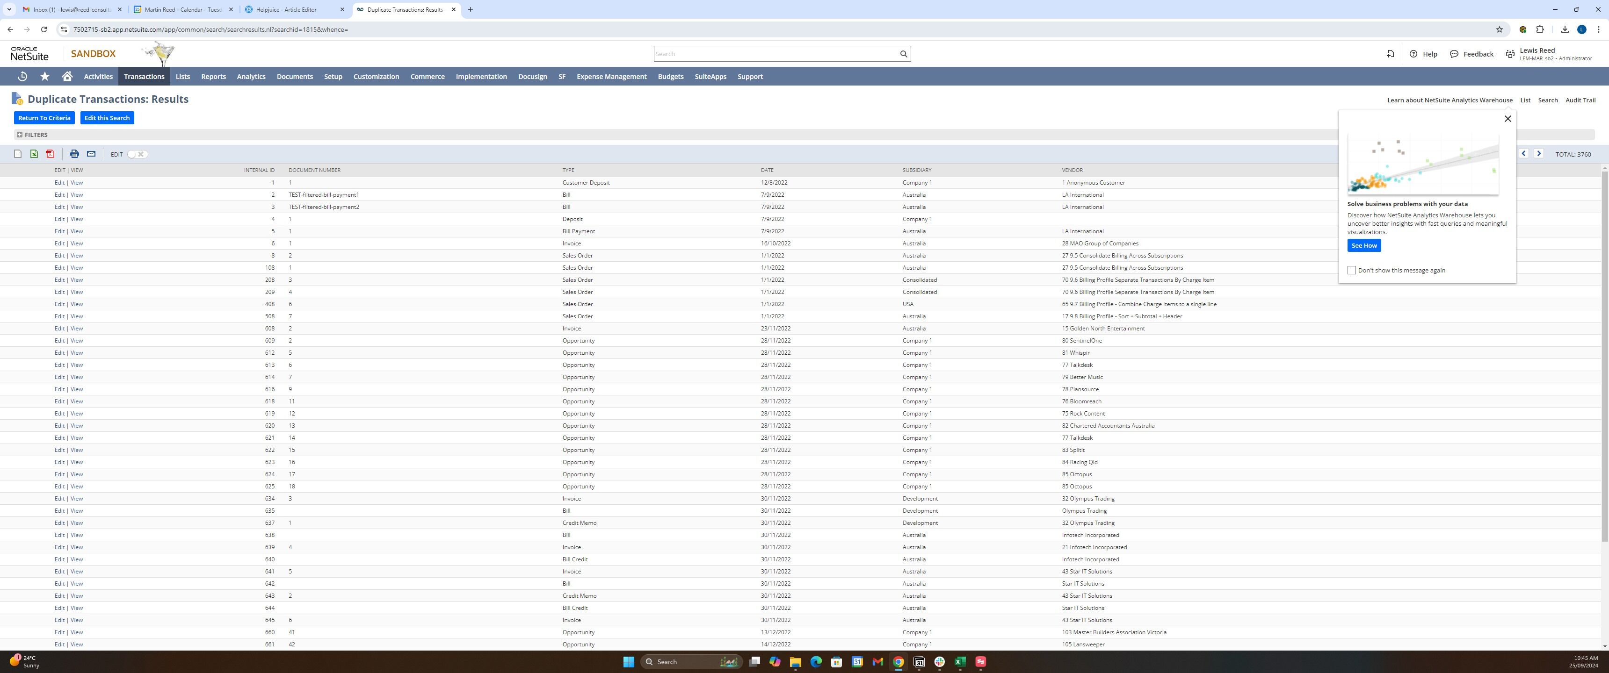Click the global search magnifier icon
Image resolution: width=1609 pixels, height=673 pixels.
click(903, 54)
